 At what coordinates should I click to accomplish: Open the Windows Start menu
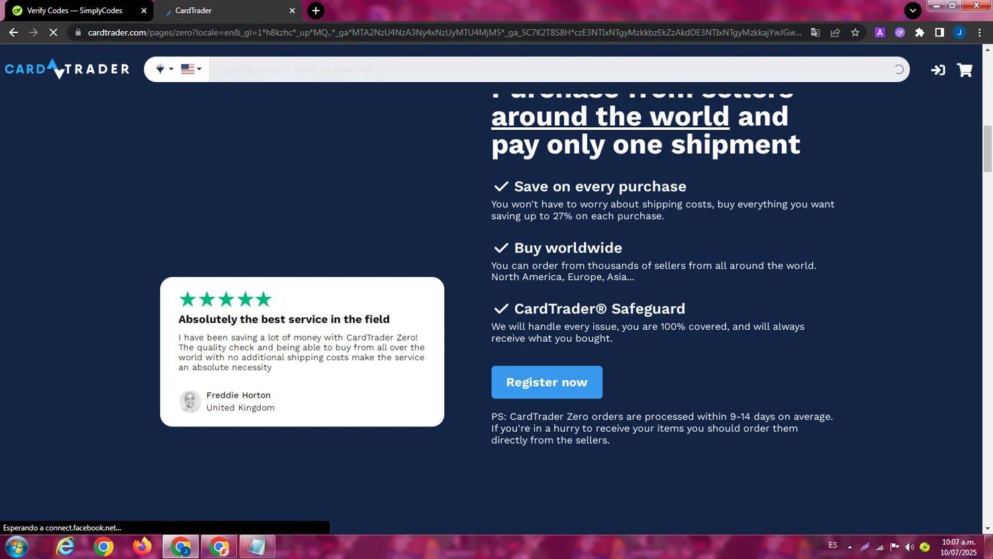[x=16, y=547]
